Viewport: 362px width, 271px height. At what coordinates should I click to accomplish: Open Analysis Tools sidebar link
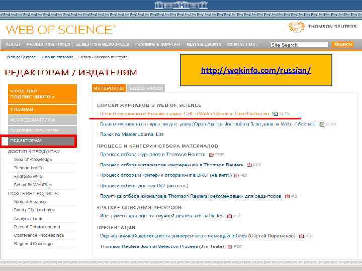point(29,218)
